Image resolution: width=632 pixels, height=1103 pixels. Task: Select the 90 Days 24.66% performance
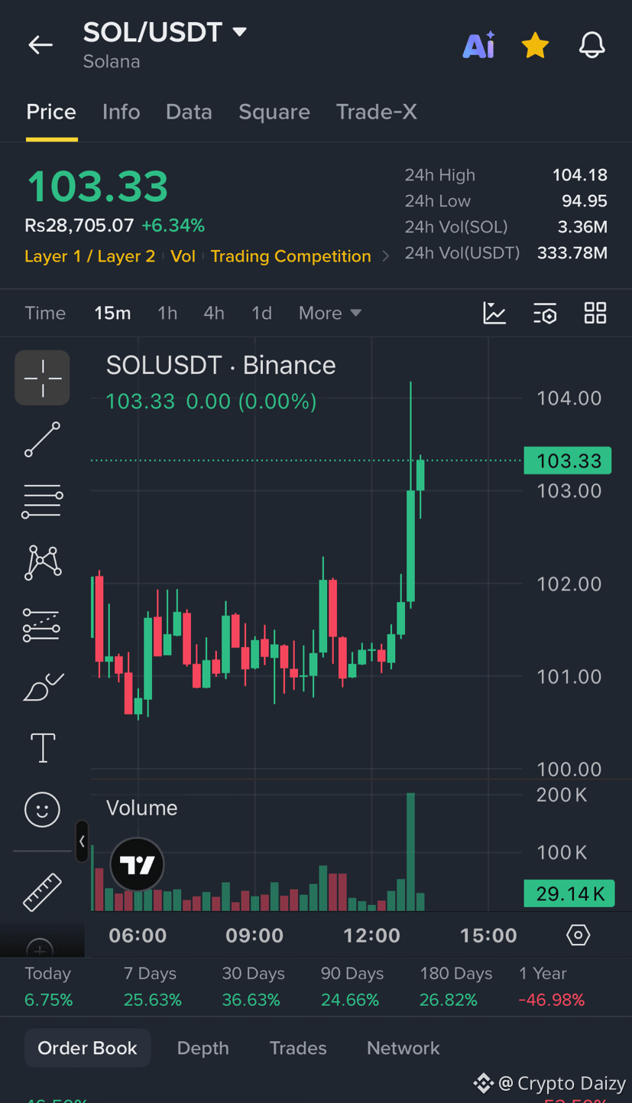tap(352, 987)
